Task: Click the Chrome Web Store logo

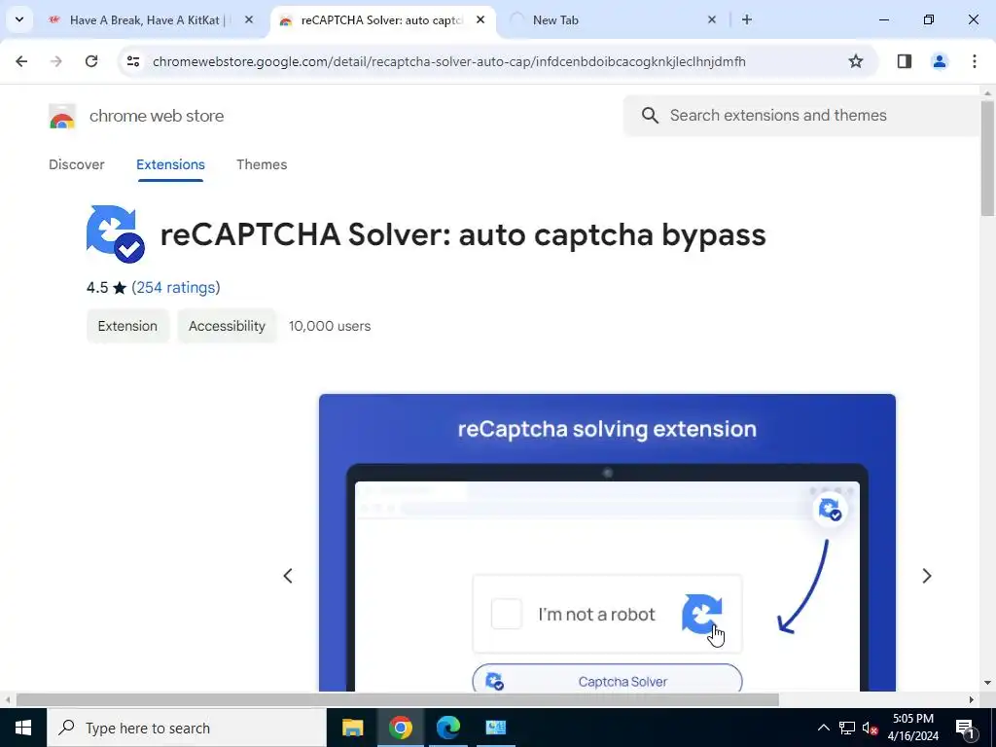Action: coord(62,117)
